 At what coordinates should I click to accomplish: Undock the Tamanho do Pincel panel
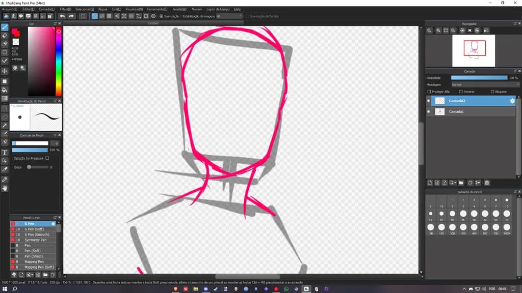tap(515, 192)
